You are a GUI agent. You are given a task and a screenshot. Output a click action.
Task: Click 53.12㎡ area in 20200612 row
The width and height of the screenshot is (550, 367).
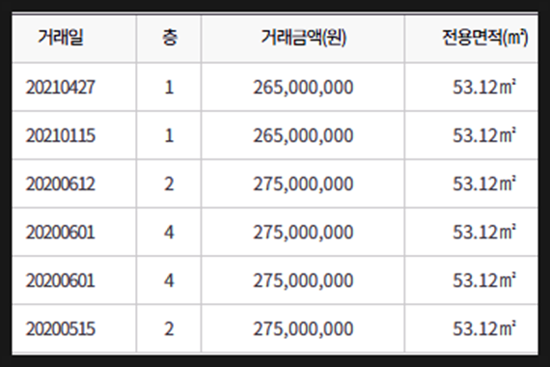click(x=484, y=184)
